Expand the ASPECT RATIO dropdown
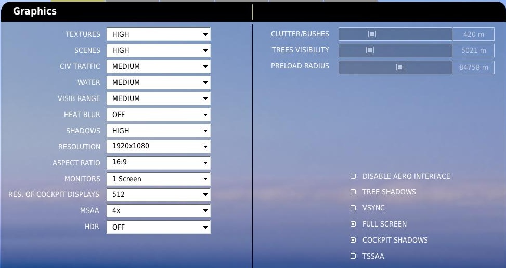This screenshot has width=506, height=268. pos(159,162)
